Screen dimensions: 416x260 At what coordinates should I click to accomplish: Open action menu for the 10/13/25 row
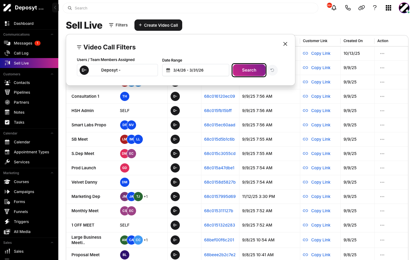point(382,53)
